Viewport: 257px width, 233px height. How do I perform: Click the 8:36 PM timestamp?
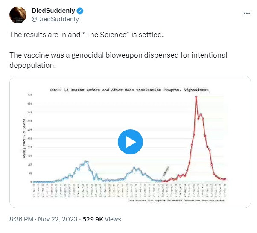[21, 219]
